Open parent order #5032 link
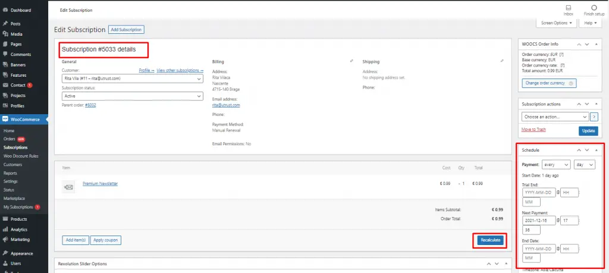609x273 pixels. (90, 105)
